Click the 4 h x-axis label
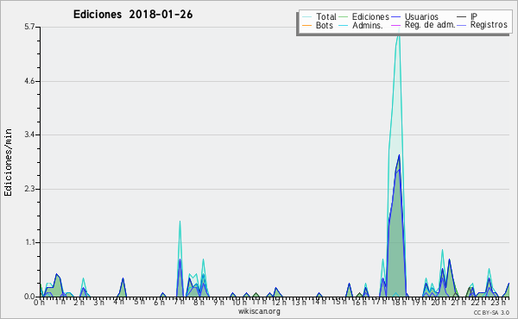The image size is (518, 319). pos(119,302)
